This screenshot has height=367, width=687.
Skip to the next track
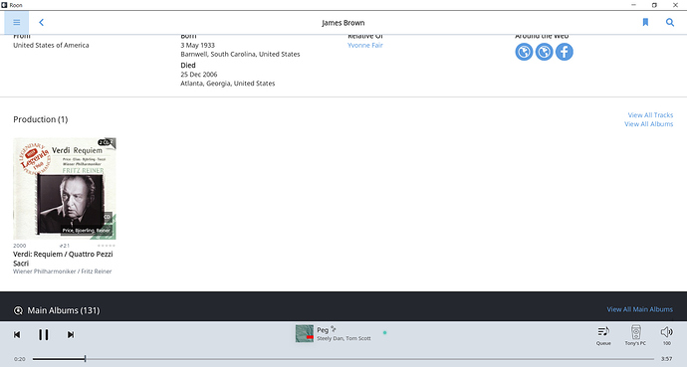coord(71,334)
